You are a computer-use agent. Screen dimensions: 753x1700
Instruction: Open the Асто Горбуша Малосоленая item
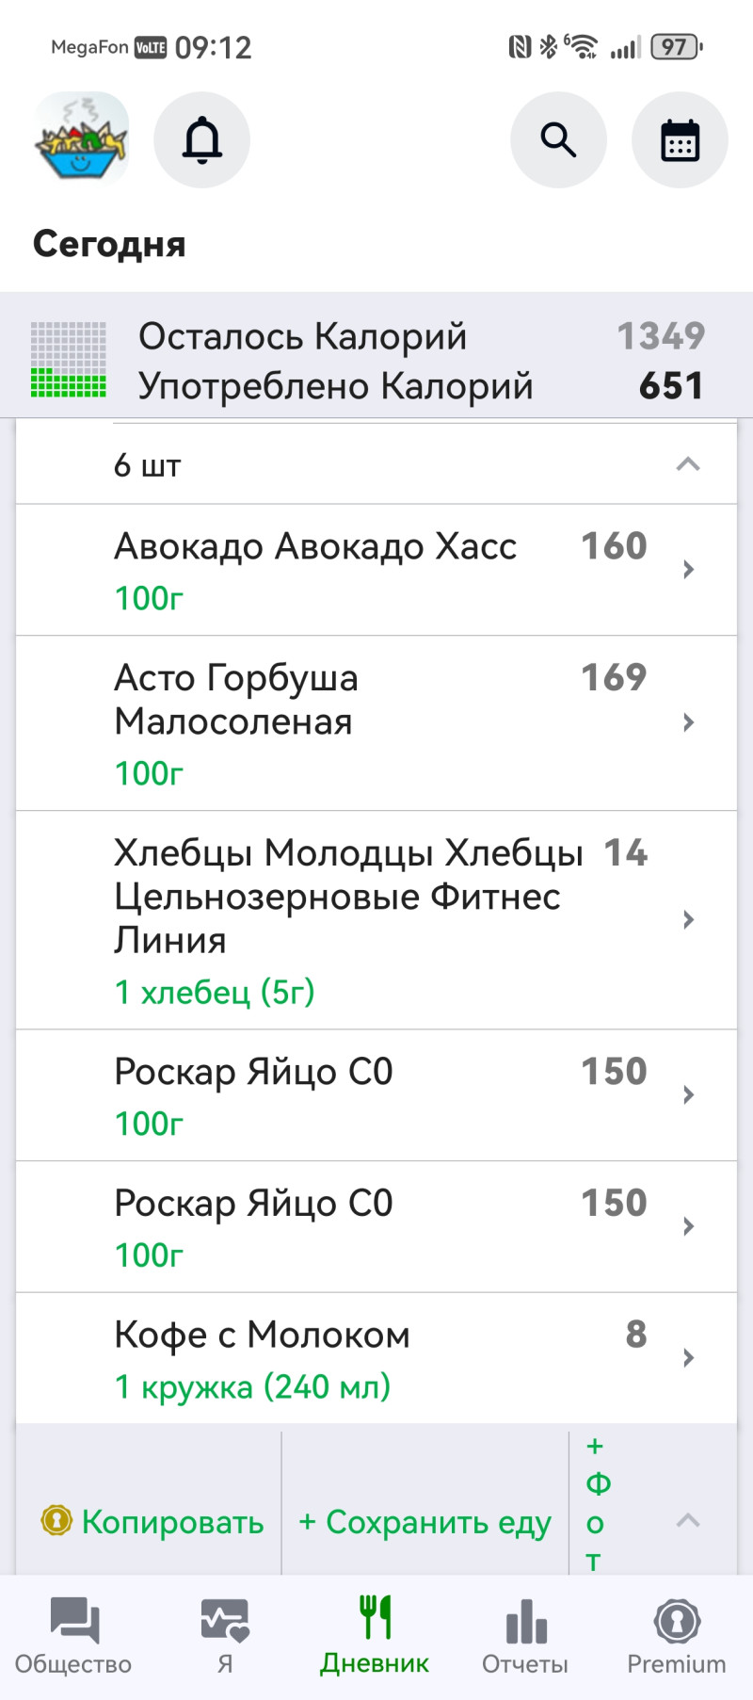376,722
